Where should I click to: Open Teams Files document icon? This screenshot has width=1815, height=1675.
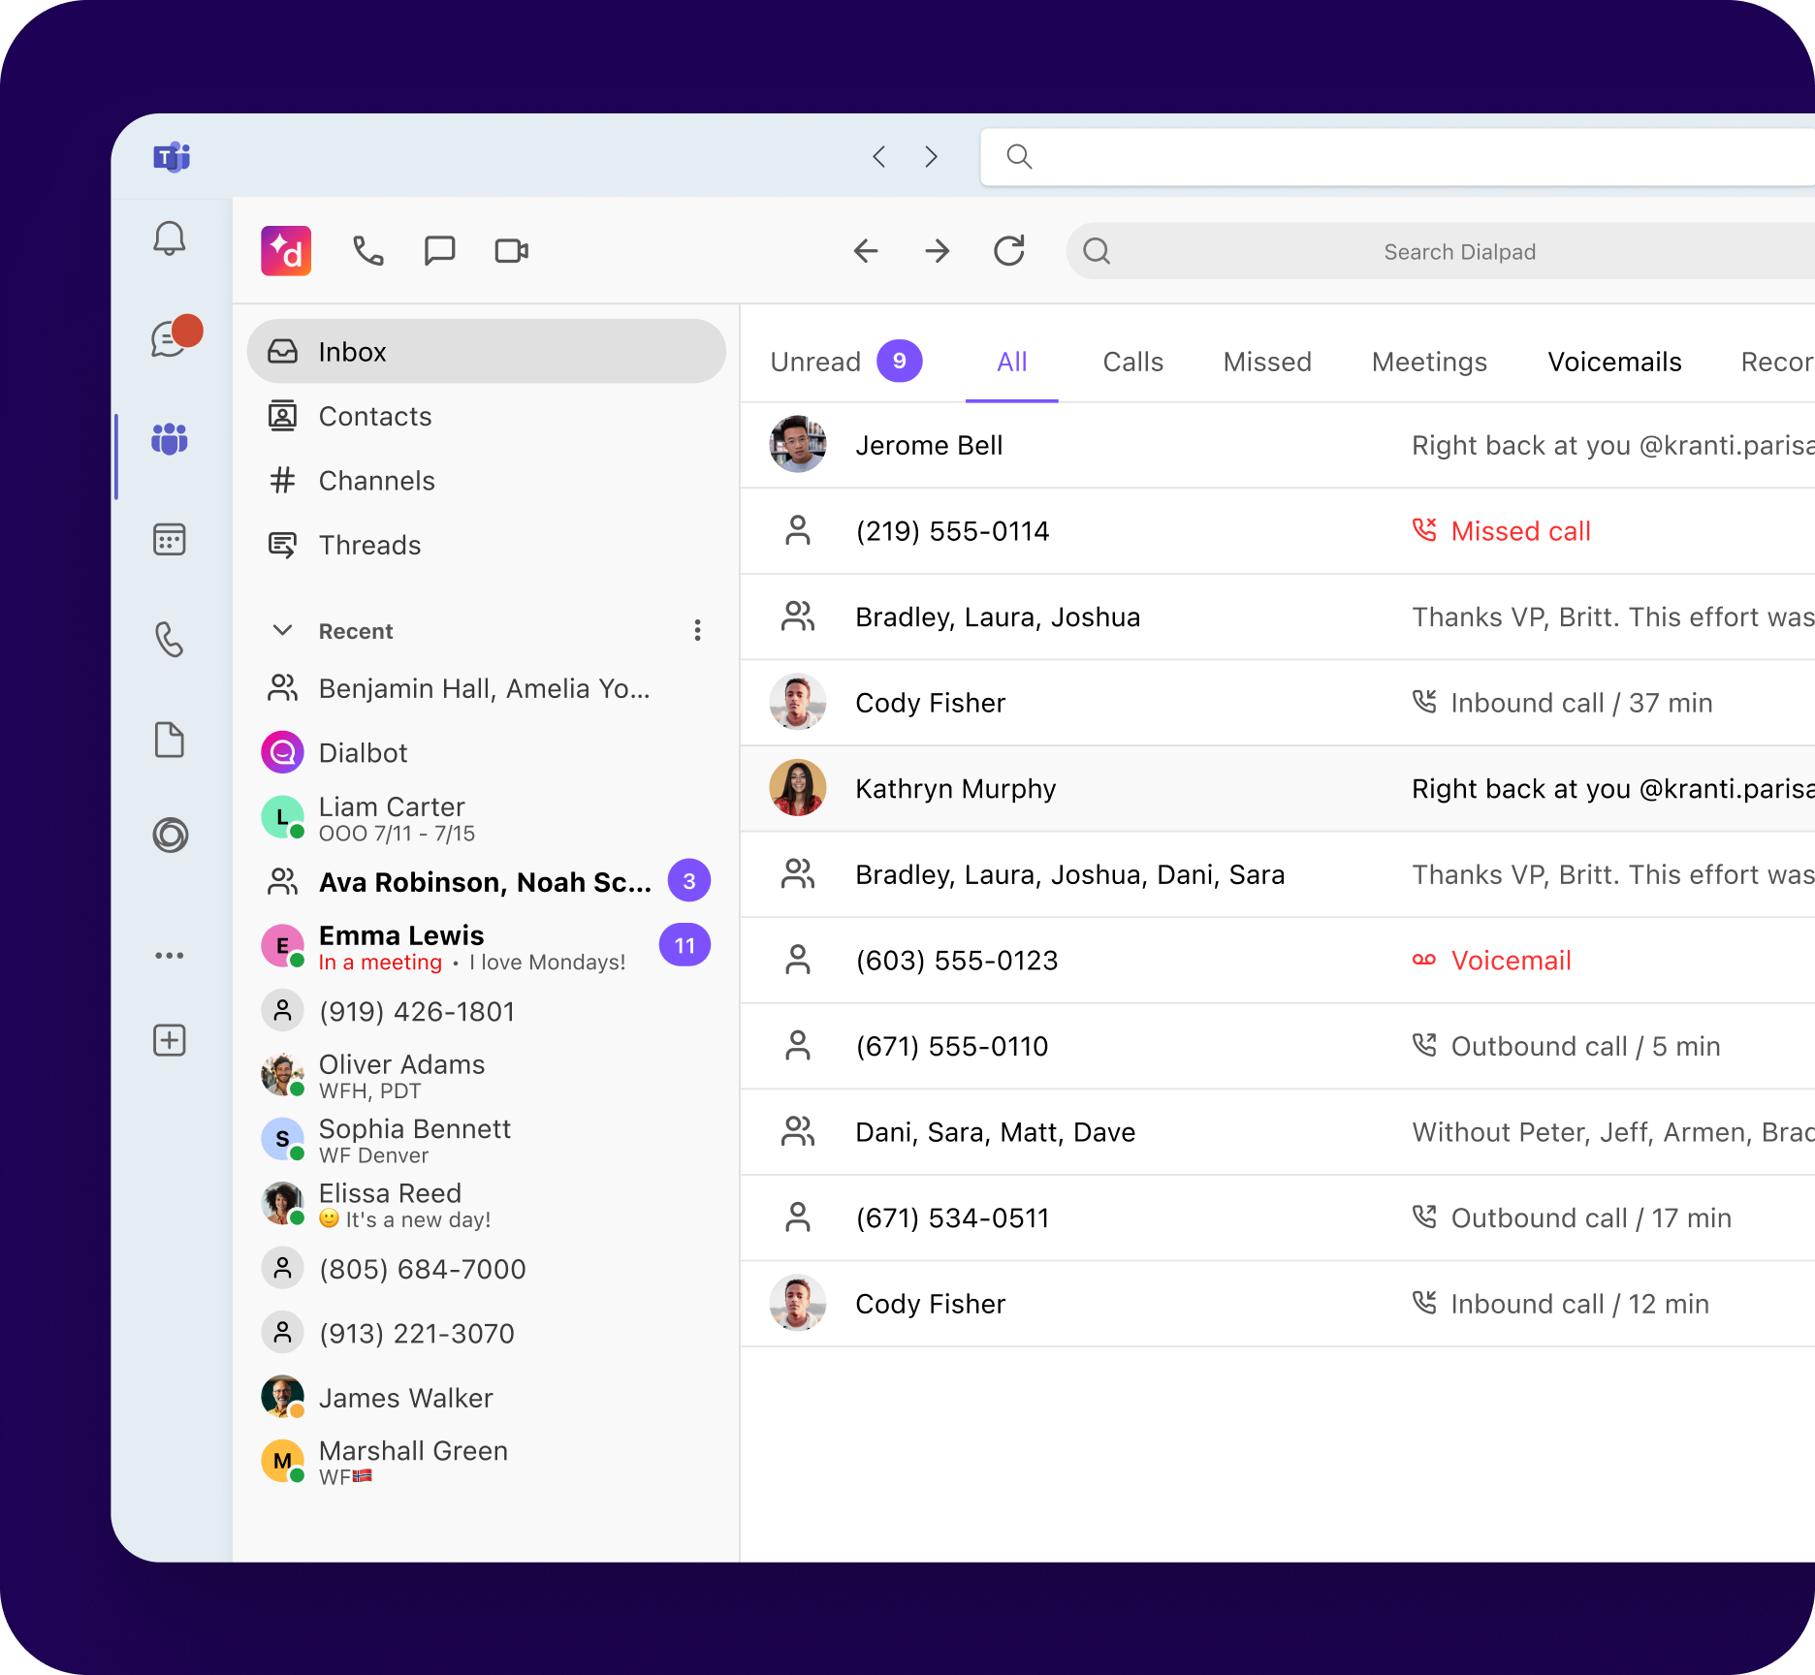tap(170, 740)
